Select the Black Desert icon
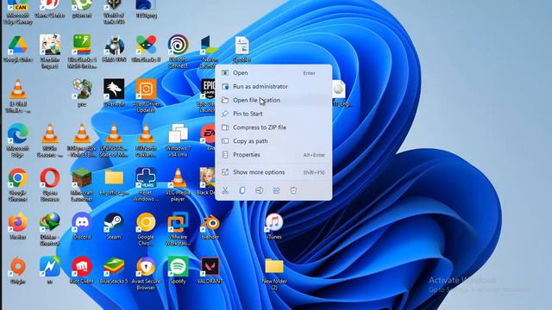The width and height of the screenshot is (552, 310). 207,182
